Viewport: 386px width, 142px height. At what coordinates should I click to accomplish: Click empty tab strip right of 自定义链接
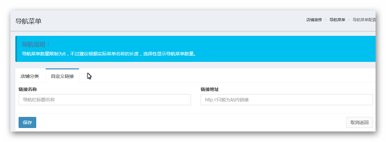pyautogui.click(x=228, y=76)
